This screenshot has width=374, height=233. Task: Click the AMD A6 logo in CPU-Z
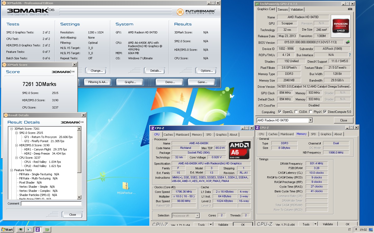[x=239, y=150]
